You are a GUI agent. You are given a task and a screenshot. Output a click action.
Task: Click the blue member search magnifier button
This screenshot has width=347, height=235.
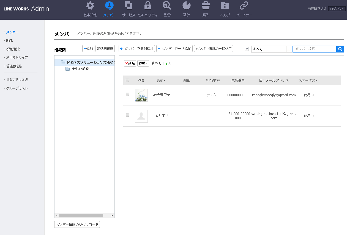(340, 49)
